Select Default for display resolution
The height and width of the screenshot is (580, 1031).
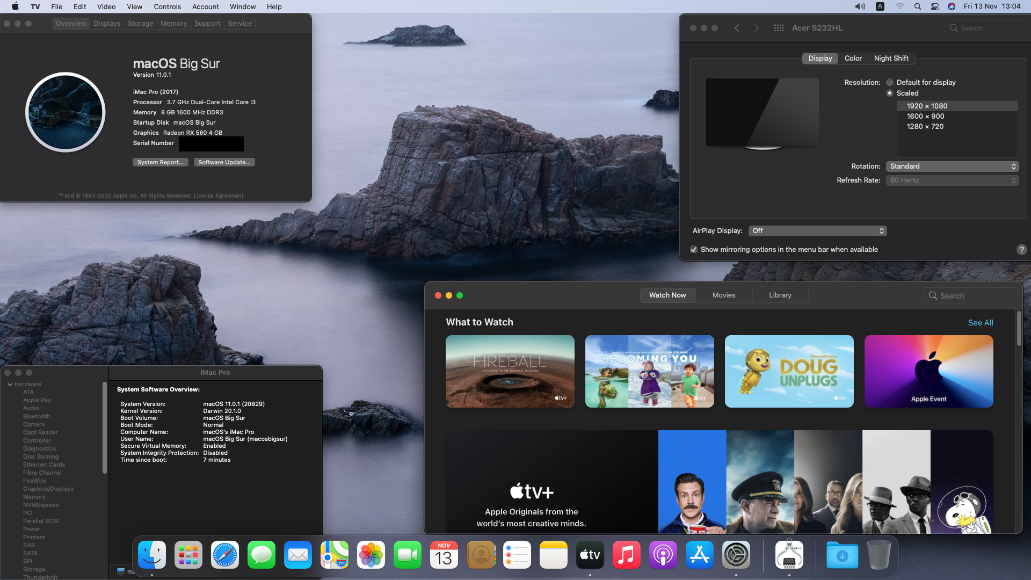(890, 82)
